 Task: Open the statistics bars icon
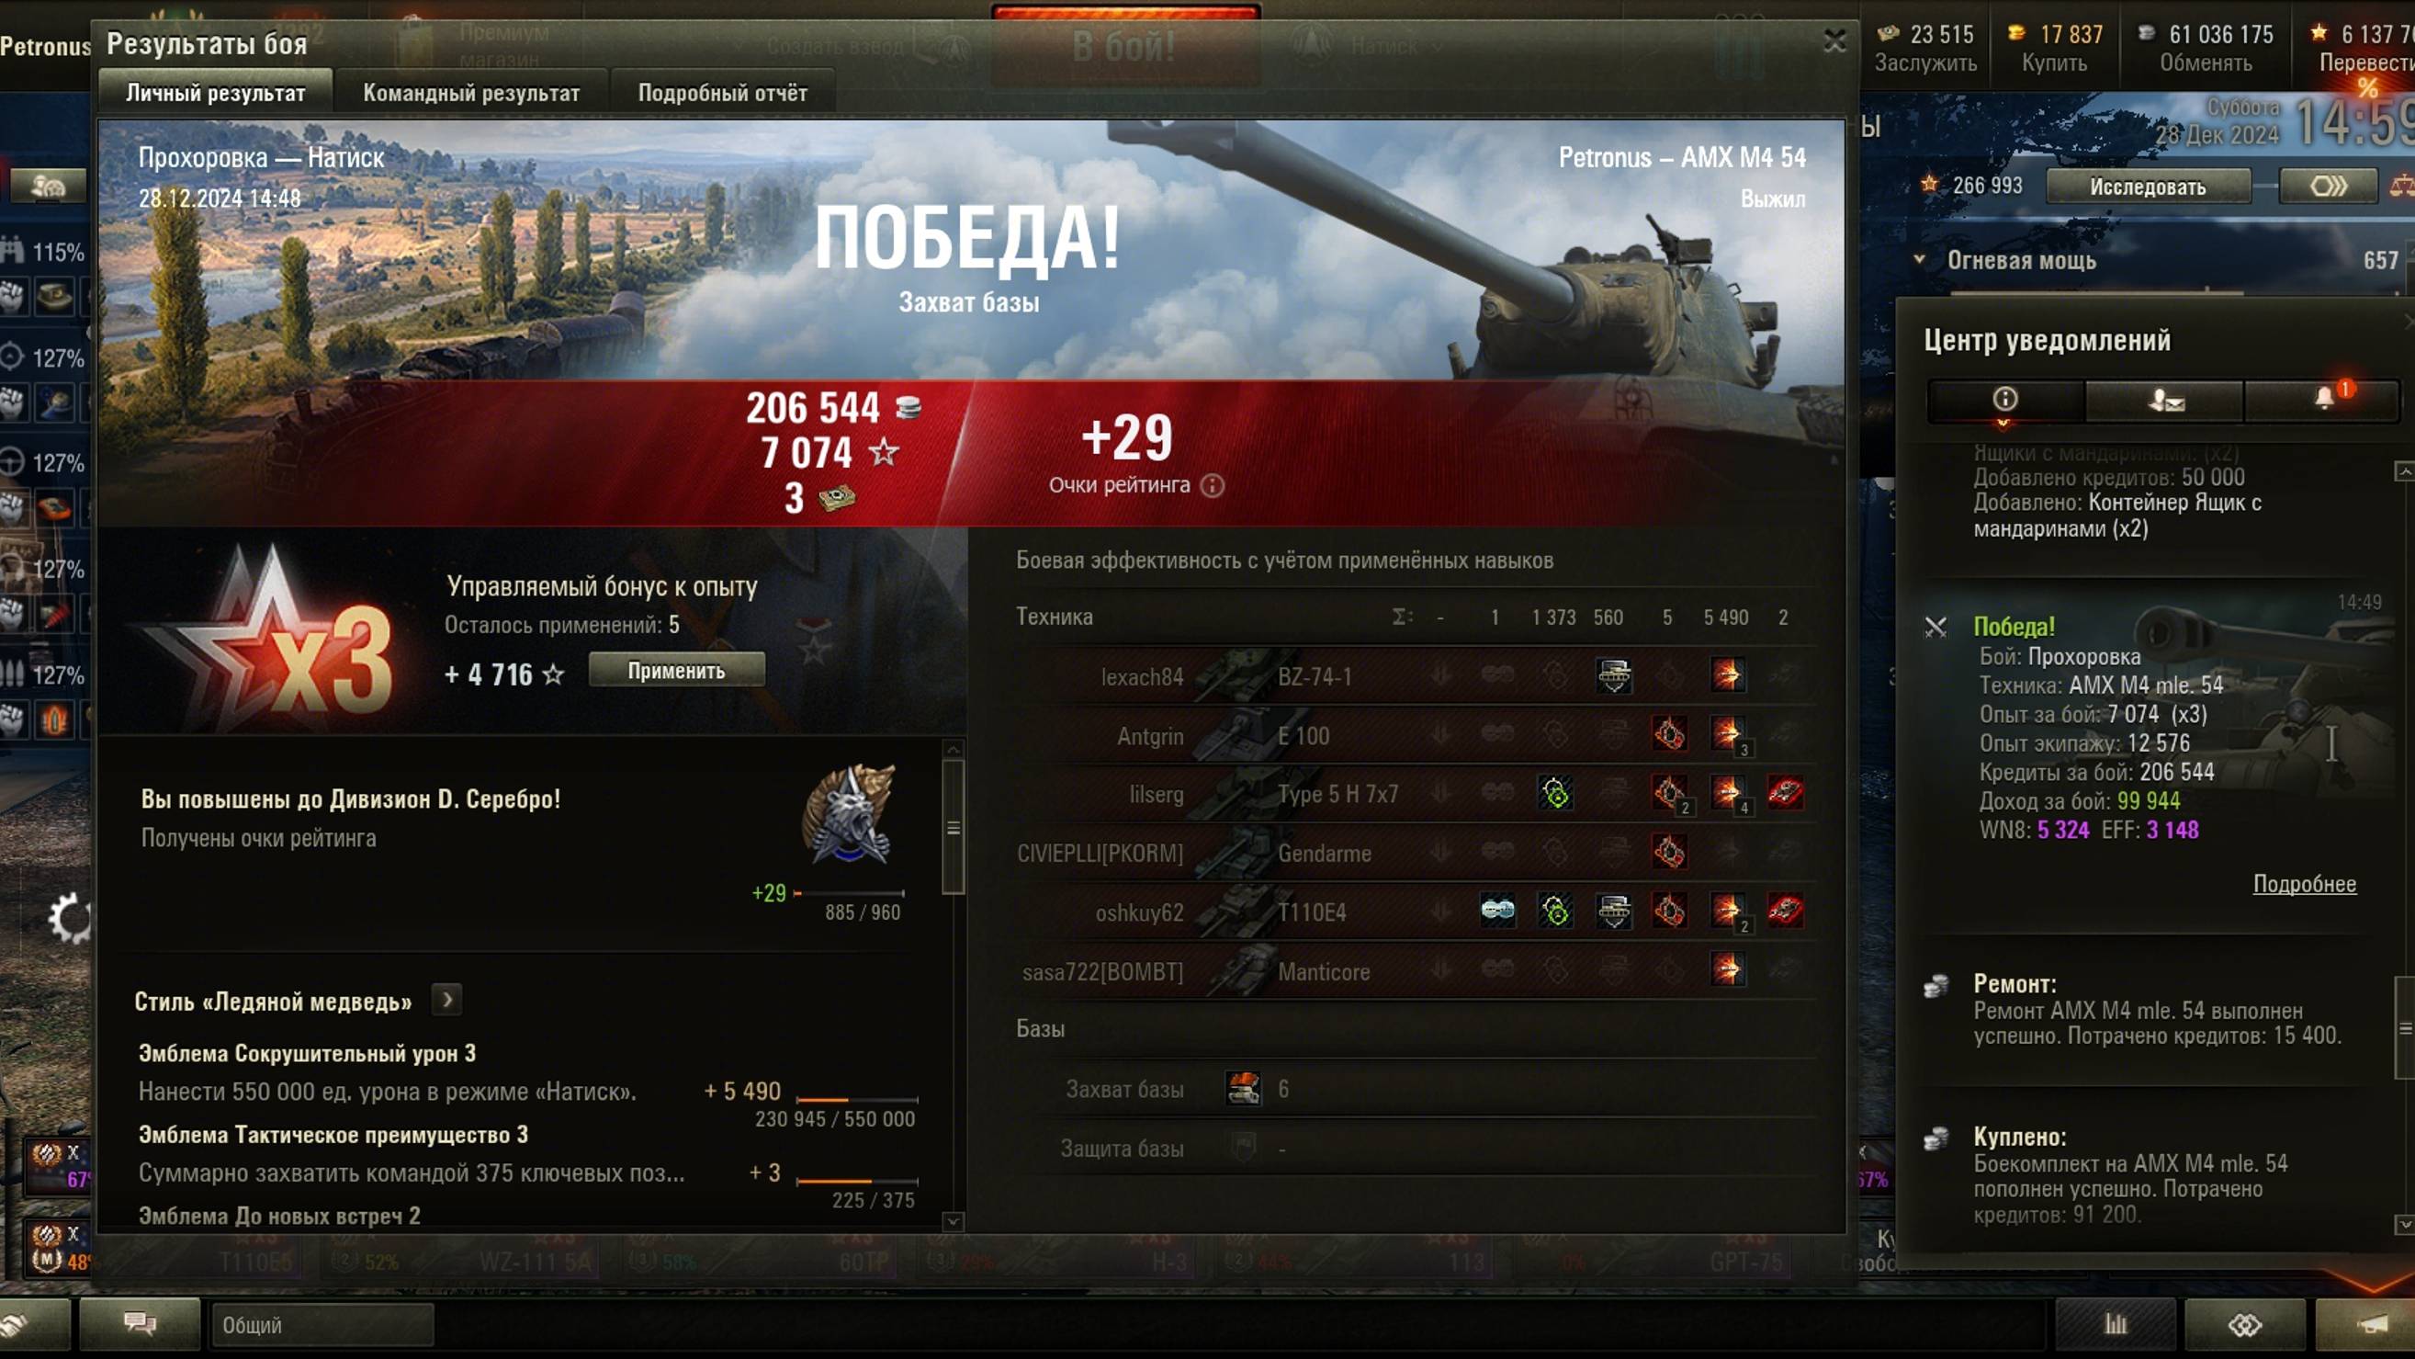tap(2116, 1324)
